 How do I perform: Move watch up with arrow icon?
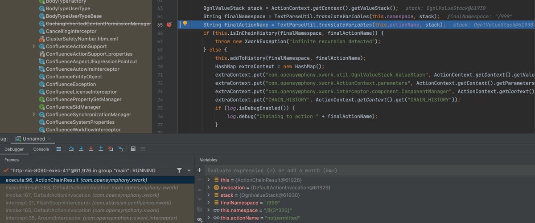click(199, 189)
